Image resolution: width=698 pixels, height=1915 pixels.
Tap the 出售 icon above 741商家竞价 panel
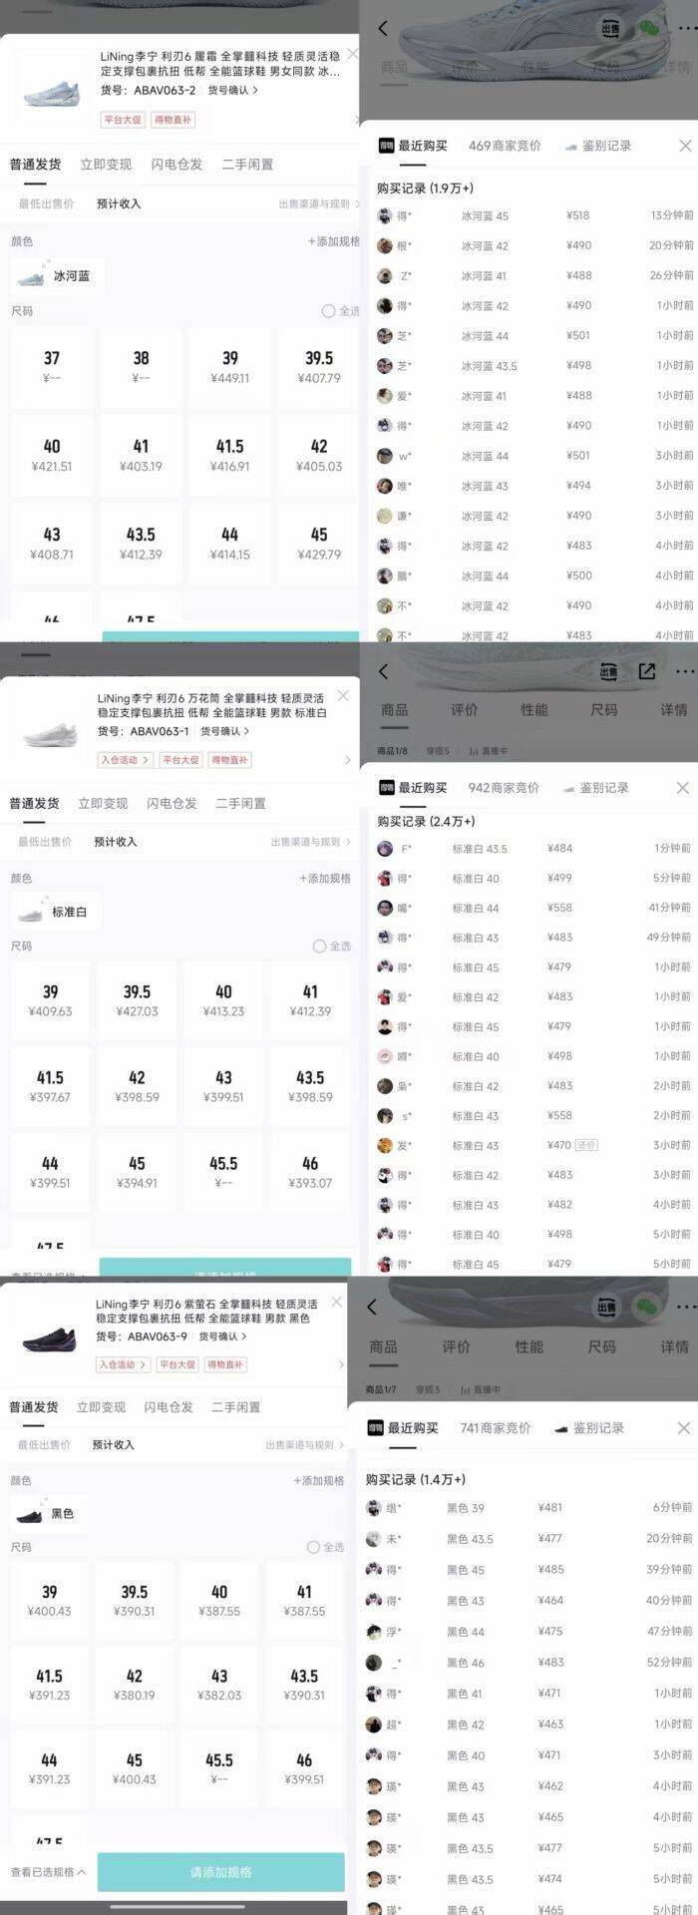click(605, 1307)
